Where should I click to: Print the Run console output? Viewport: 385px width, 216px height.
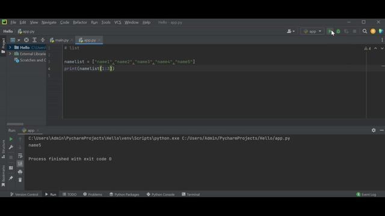click(x=20, y=172)
